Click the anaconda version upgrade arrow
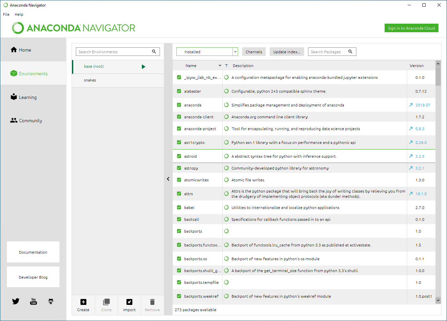This screenshot has width=447, height=321. pyautogui.click(x=411, y=105)
